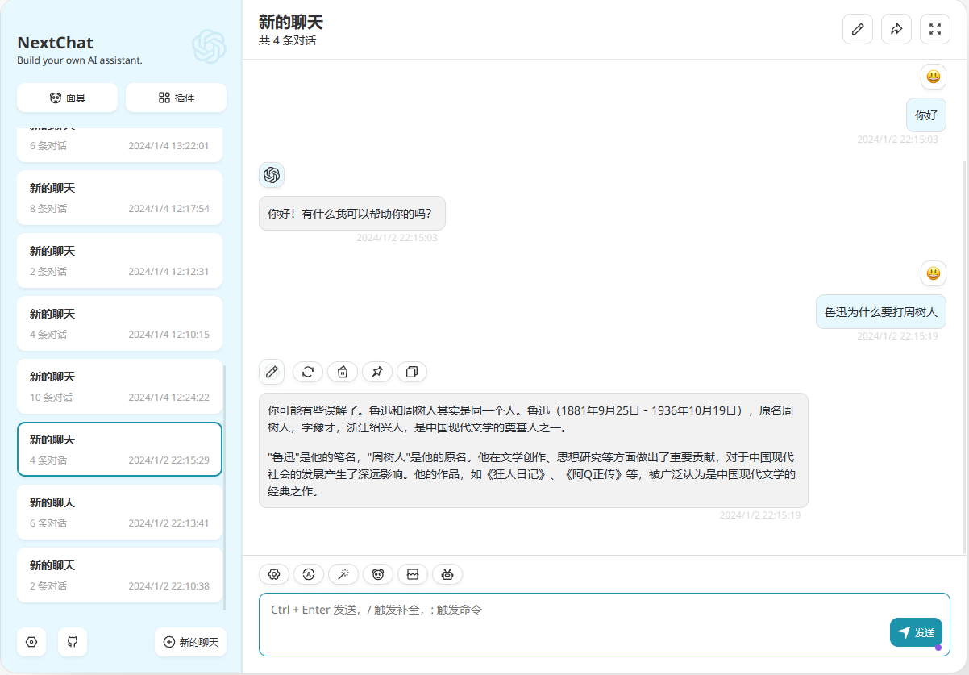The image size is (969, 675).
Task: Open the 面具 button in the sidebar
Action: 67,98
